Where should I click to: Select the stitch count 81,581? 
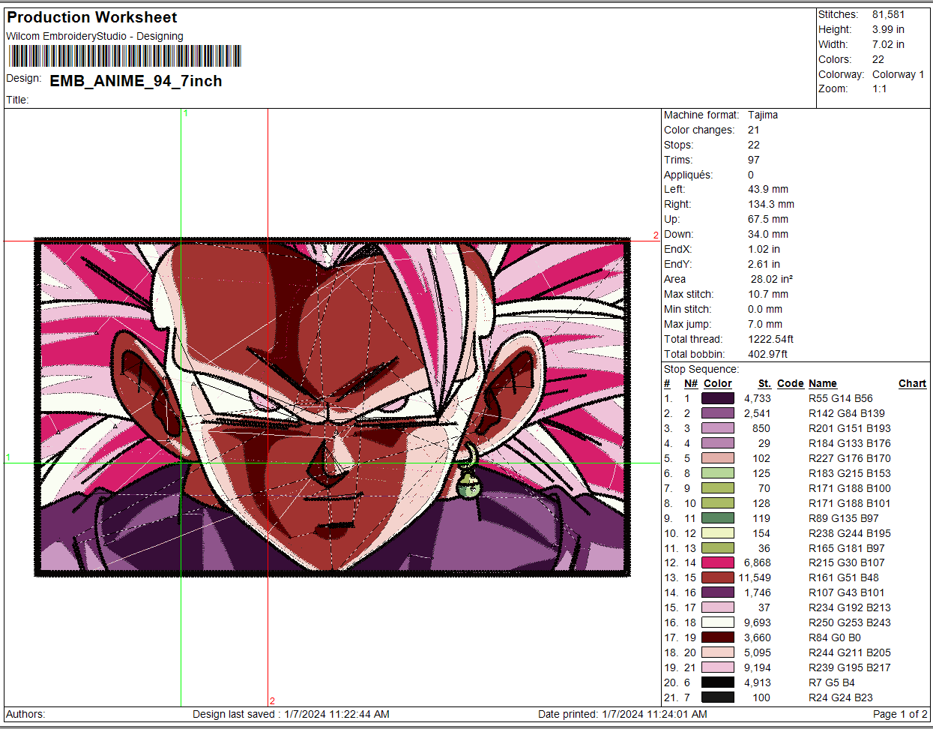click(888, 14)
